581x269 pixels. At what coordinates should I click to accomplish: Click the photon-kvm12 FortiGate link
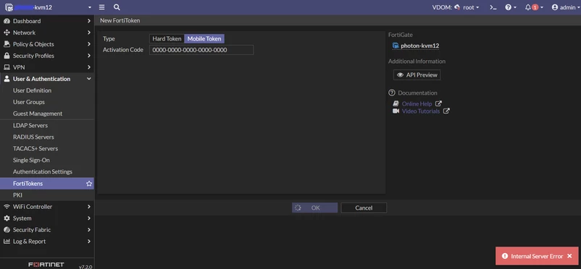pos(420,46)
